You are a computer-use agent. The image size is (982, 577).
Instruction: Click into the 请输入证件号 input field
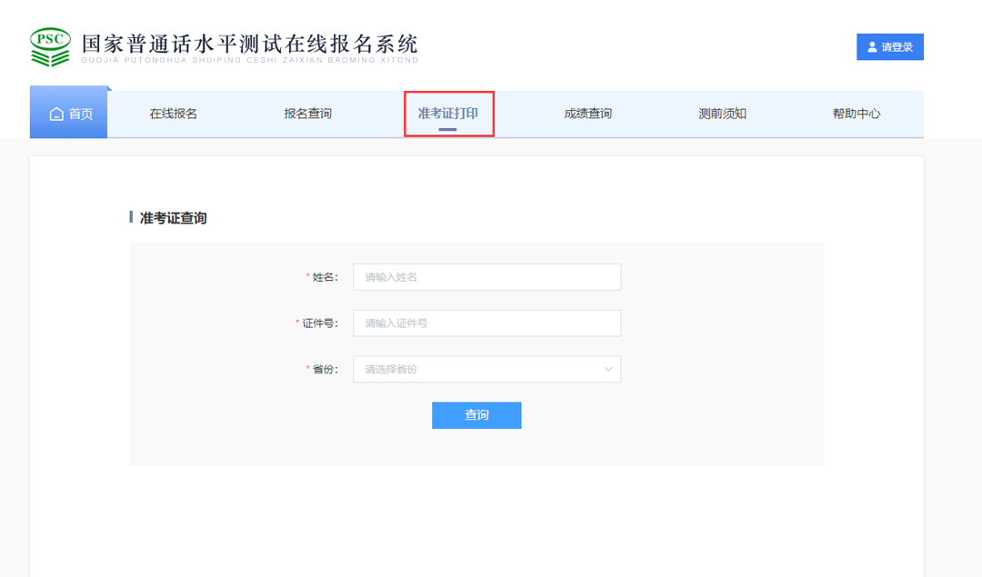486,323
